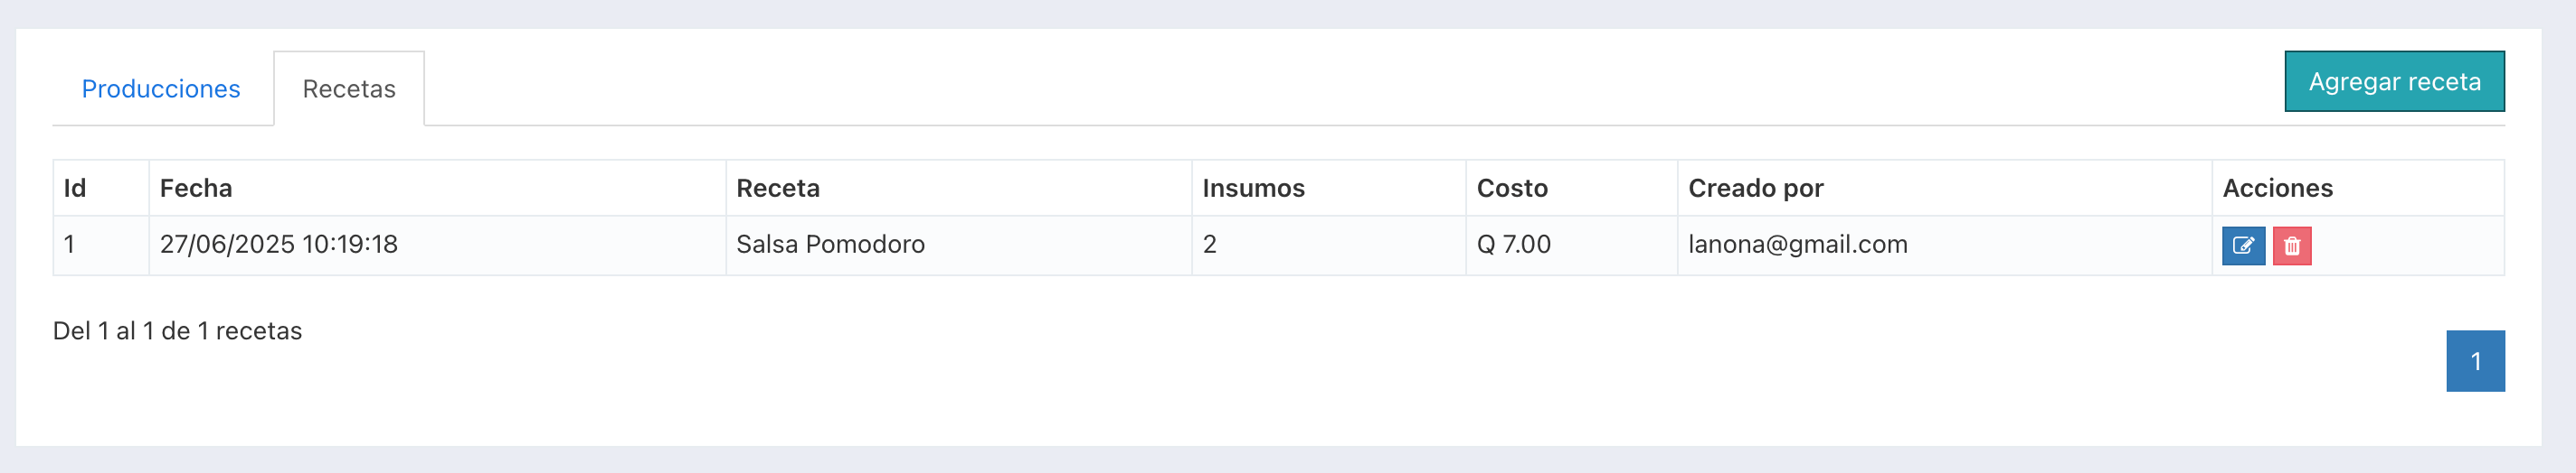Switch to the Producciones tab
Viewport: 2576px width, 473px height.
161,88
